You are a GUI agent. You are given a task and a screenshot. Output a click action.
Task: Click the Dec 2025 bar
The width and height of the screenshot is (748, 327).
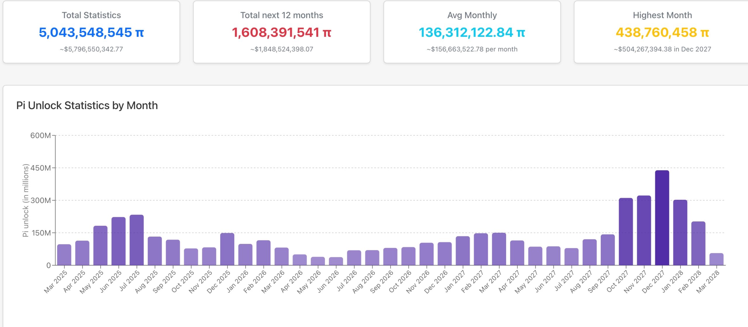point(227,249)
